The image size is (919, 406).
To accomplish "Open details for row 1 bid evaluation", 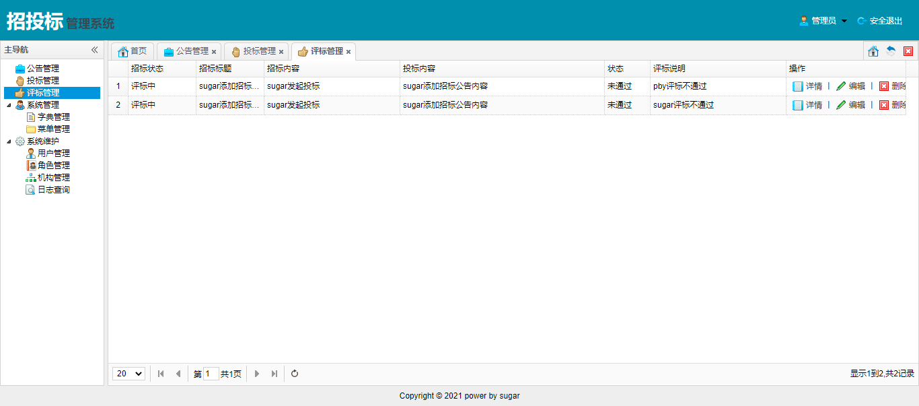I will 807,86.
